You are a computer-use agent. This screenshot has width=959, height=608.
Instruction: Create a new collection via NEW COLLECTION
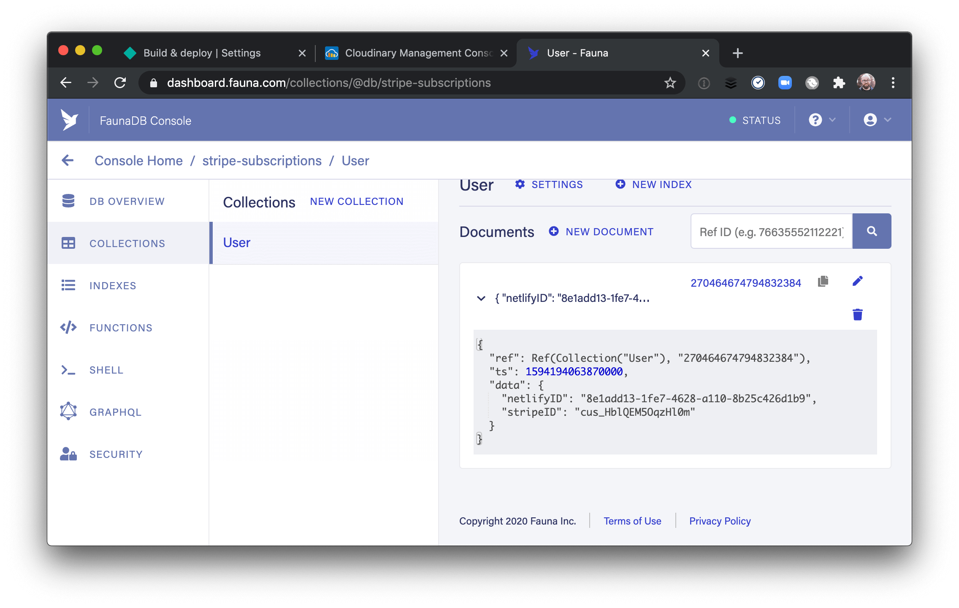pyautogui.click(x=356, y=202)
